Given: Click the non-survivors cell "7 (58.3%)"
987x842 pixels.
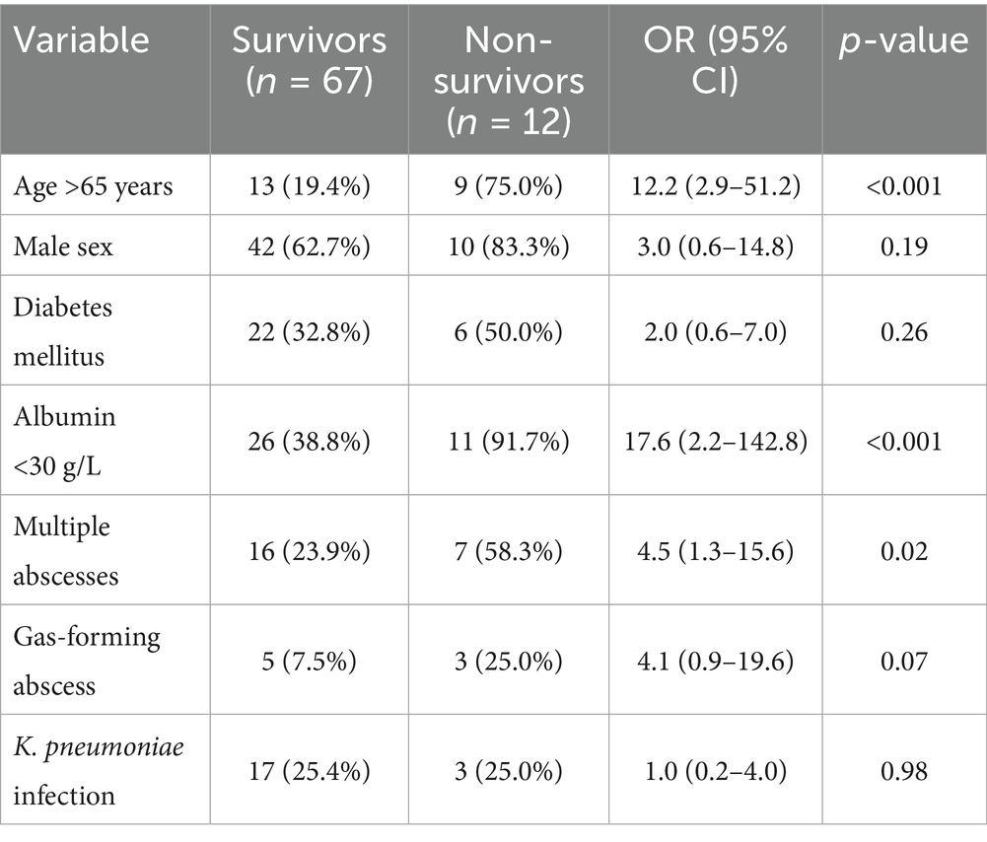Looking at the screenshot, I should (508, 549).
